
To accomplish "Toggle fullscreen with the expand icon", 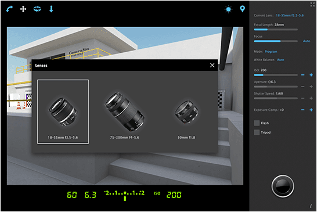I will click(x=312, y=5).
